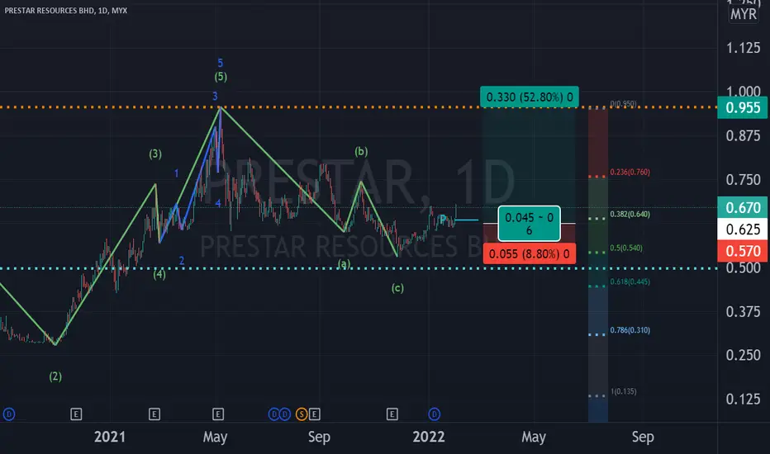
Task: Click the PRESTAR RESOURCES BHD, 1D, MYX title
Action: (x=66, y=10)
